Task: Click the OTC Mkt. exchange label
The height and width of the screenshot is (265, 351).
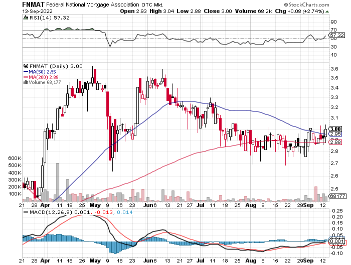Action: 152,4
